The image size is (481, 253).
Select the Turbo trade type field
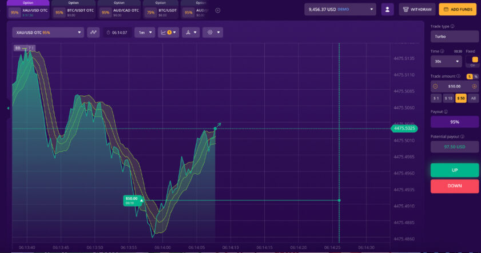coord(454,37)
